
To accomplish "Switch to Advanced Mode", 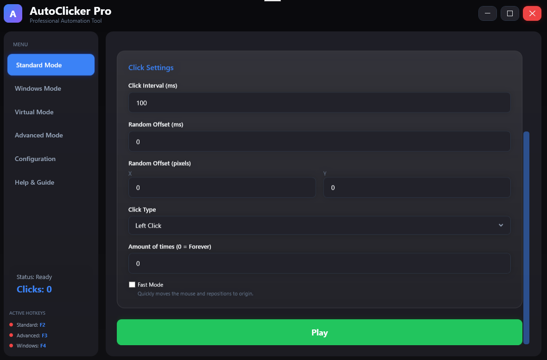I will coord(51,135).
